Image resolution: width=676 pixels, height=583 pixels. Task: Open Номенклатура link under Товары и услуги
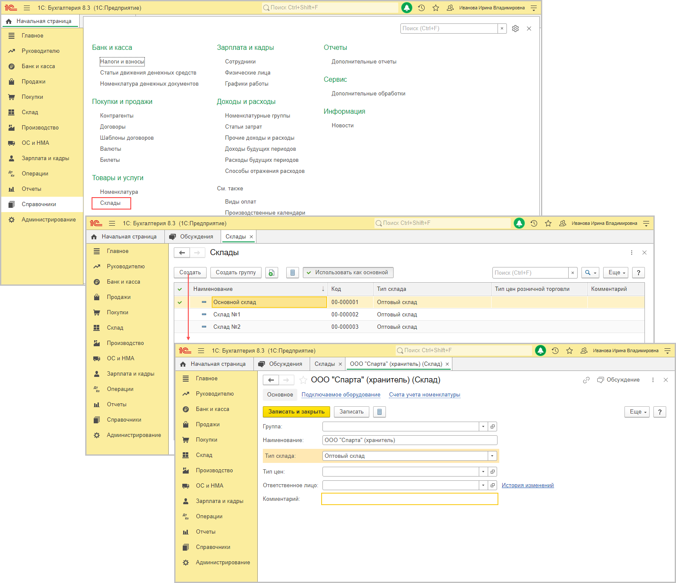[119, 192]
